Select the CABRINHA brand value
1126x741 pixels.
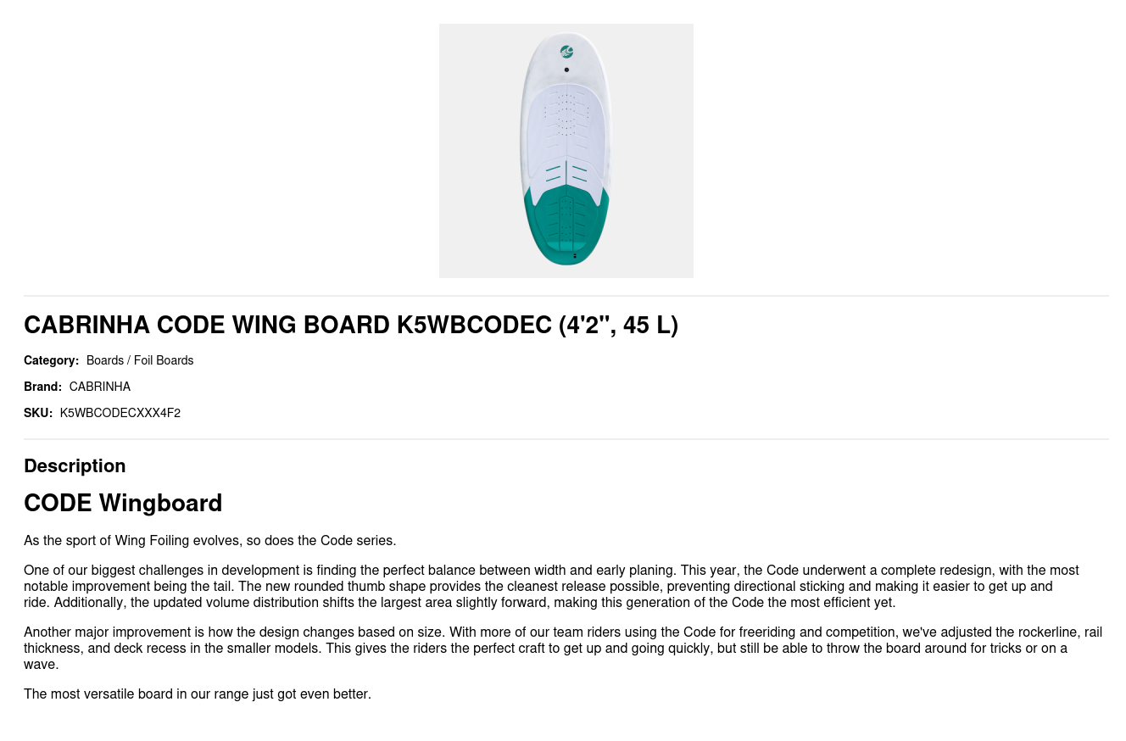(x=100, y=387)
